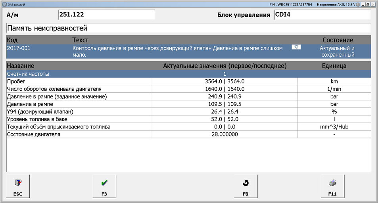The height and width of the screenshot is (203, 378).
Task: Click the value 52.0 | 52.0
Action: coord(224,119)
